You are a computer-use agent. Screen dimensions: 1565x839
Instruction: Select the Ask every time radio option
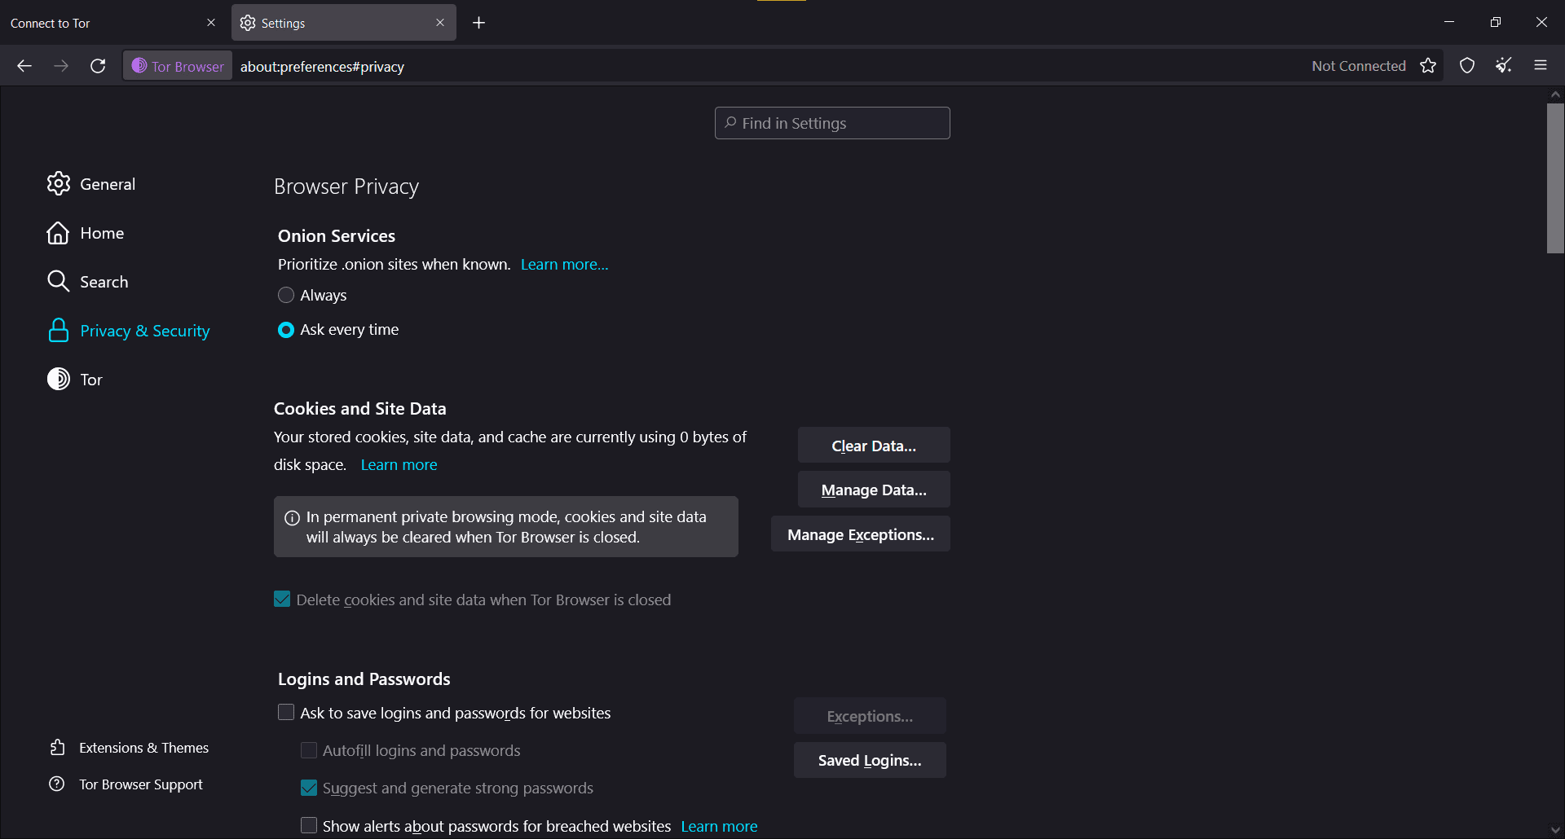pyautogui.click(x=286, y=330)
